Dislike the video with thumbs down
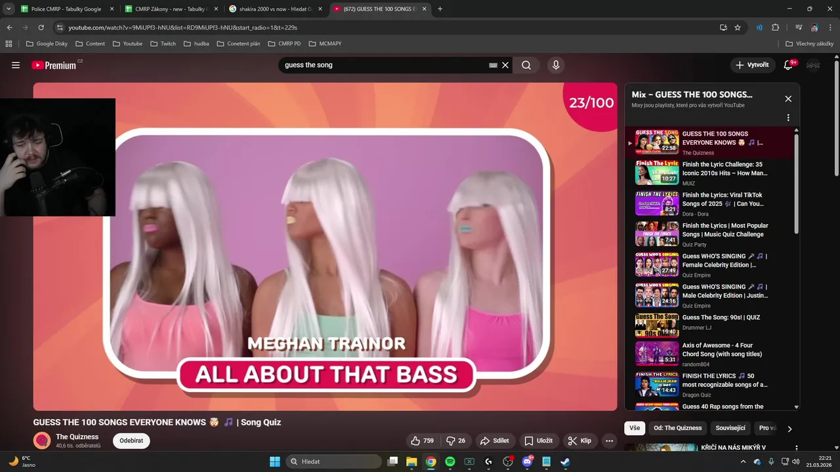Screen dimensions: 840x472 (455, 441)
